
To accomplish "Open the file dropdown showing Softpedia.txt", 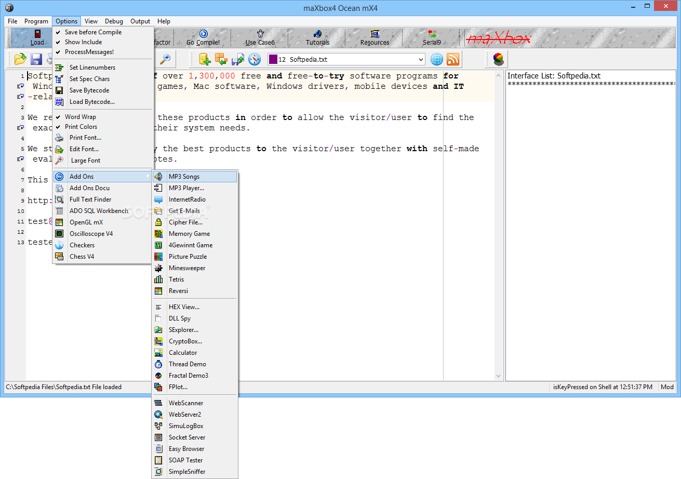I will tap(346, 59).
